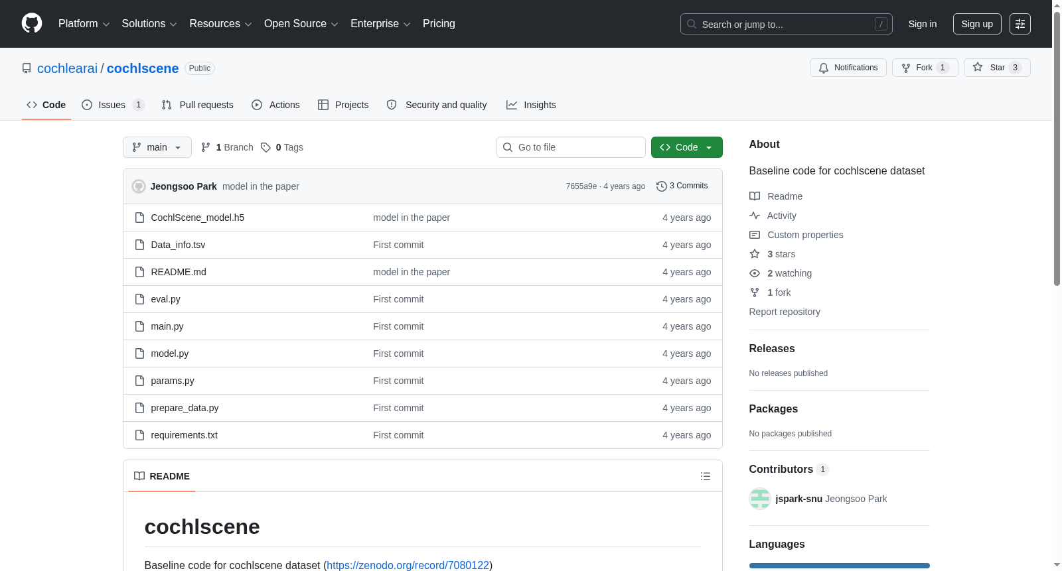Image resolution: width=1062 pixels, height=571 pixels.
Task: Open the cochlscene repository name link
Action: 143,68
